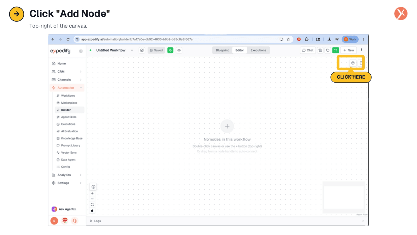Expand the CRM menu chevron

tap(81, 72)
